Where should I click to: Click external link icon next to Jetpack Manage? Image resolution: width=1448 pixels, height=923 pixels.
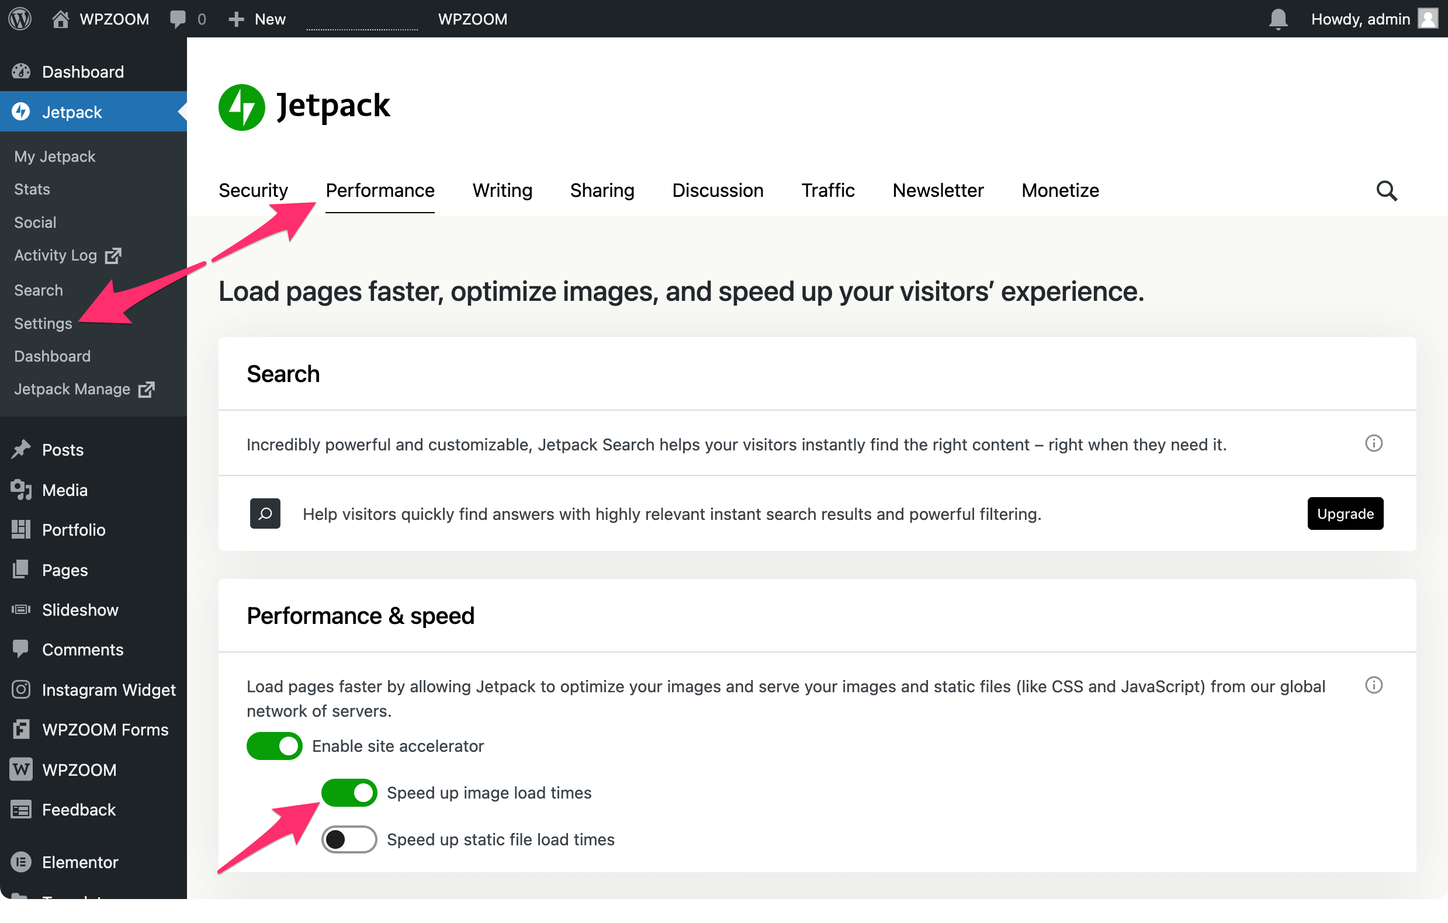point(146,389)
